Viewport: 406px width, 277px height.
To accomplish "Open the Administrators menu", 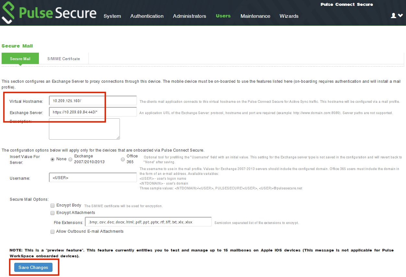I will [x=189, y=16].
